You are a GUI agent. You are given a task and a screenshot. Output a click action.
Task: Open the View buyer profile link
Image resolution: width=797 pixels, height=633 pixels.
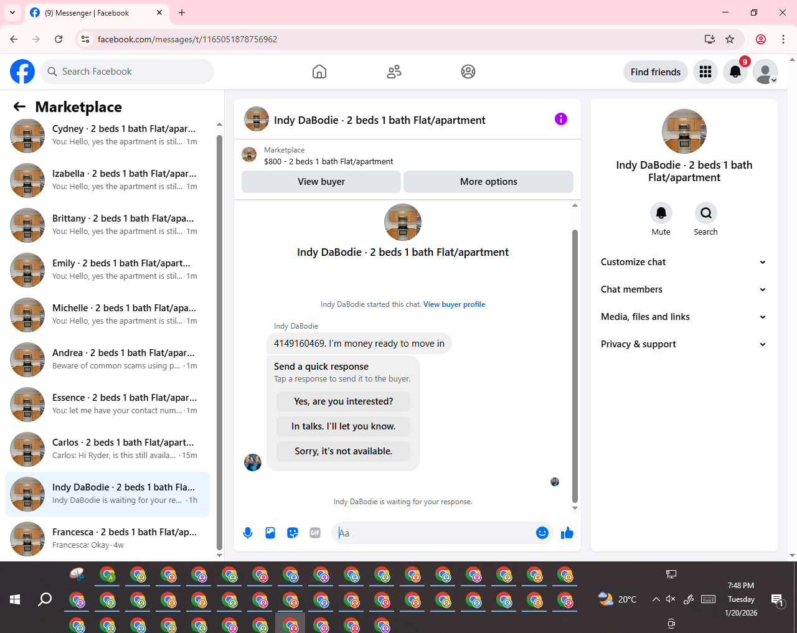455,304
